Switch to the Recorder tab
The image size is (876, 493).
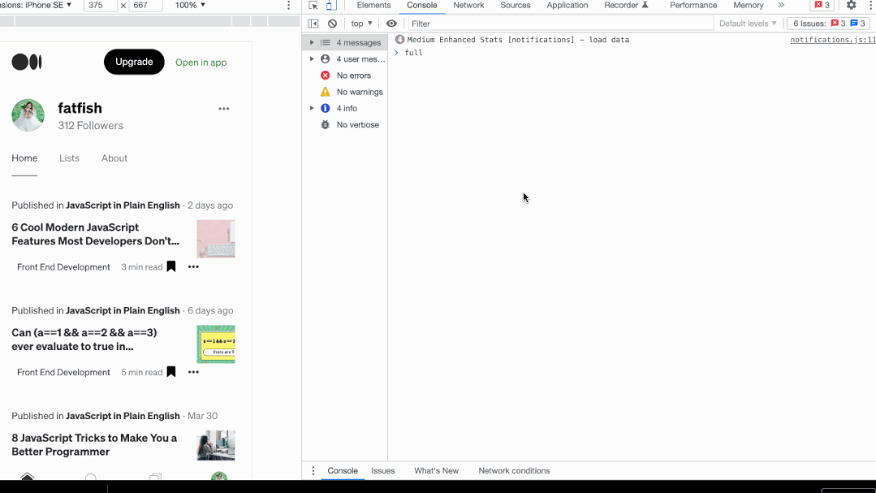pos(626,5)
